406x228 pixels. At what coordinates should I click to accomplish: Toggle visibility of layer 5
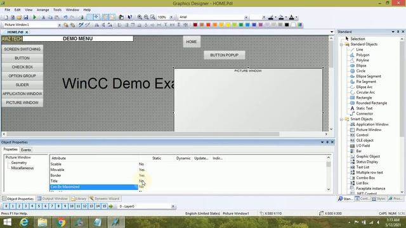(39, 206)
